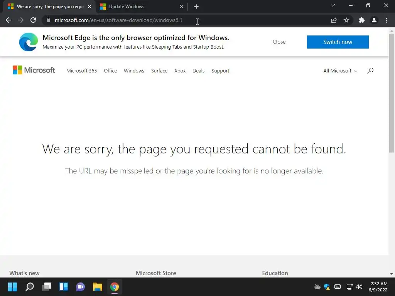Image resolution: width=395 pixels, height=296 pixels.
Task: Open the Windows Start menu
Action: coord(12,287)
